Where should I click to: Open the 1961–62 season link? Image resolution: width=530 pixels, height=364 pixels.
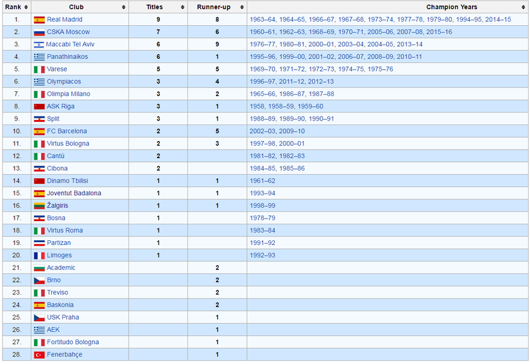click(262, 181)
